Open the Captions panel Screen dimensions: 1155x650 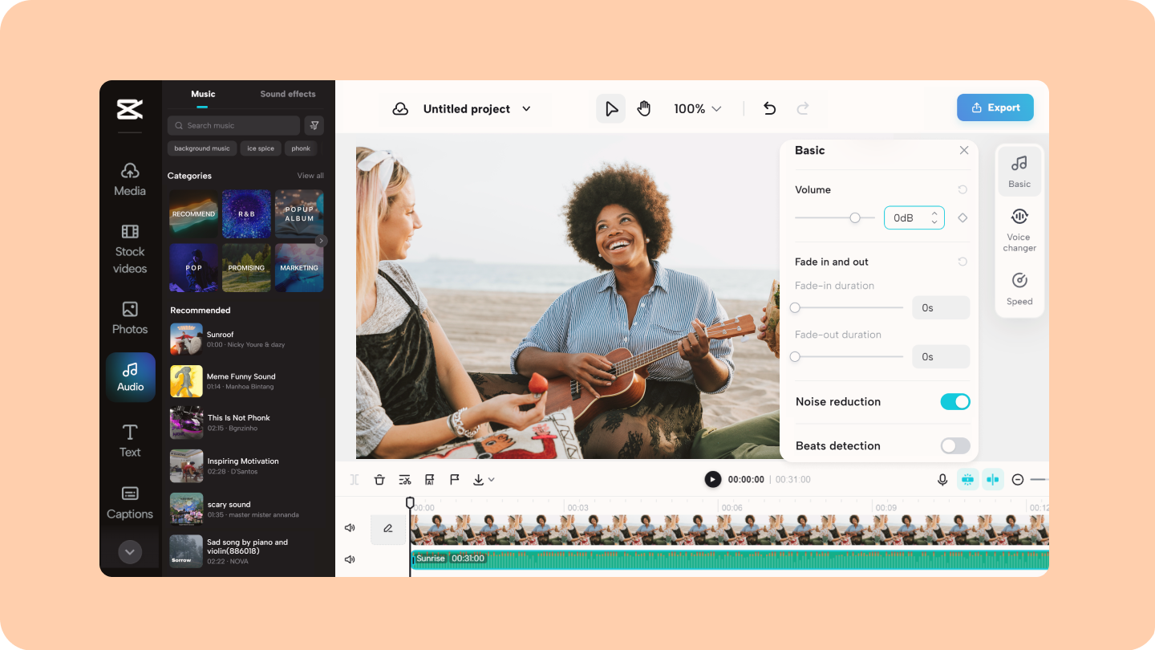click(x=130, y=503)
